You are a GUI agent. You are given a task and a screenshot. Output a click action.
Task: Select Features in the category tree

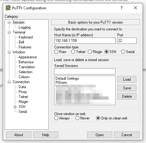tap(25, 47)
